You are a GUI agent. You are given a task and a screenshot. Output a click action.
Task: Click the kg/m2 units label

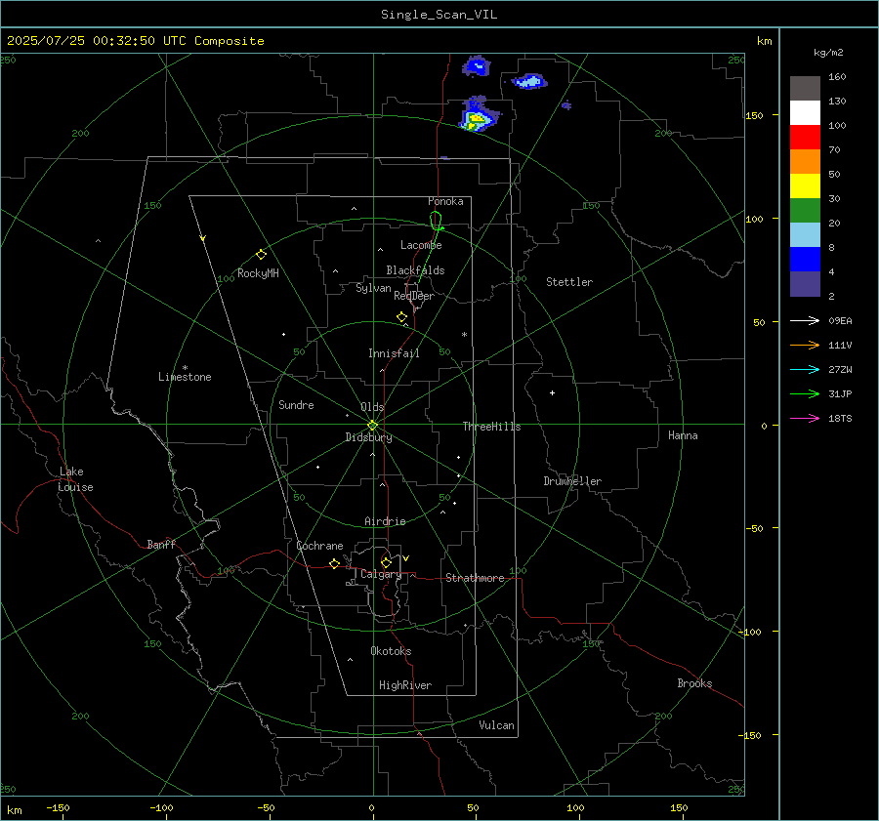point(828,53)
